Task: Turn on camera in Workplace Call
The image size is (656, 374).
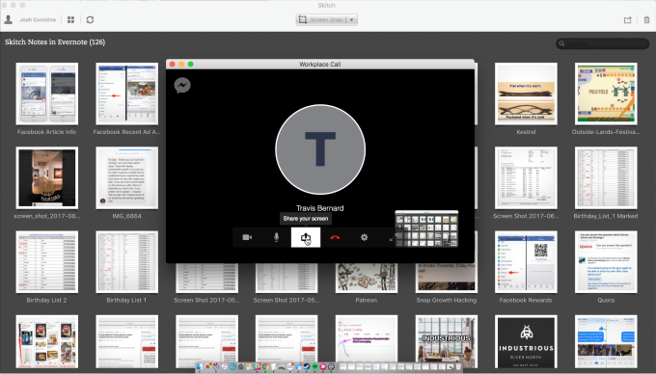Action: [x=247, y=237]
